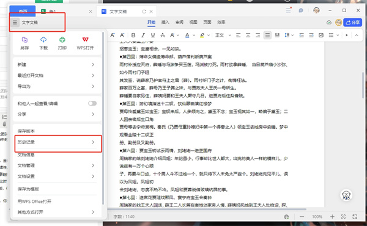This screenshot has width=367, height=226.
Task: Expand 新建 submenu
Action: pyautogui.click(x=57, y=65)
